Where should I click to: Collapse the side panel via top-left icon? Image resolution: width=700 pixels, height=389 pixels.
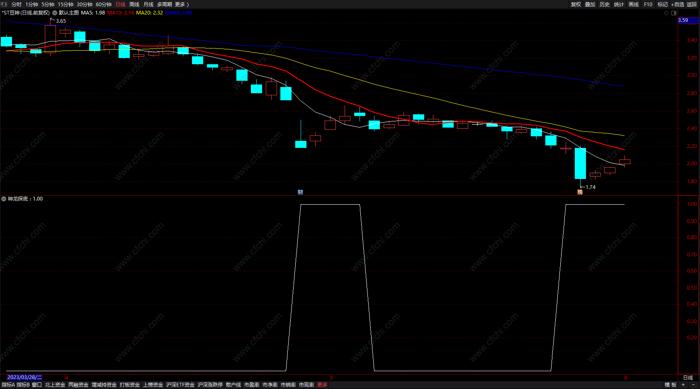click(4, 4)
